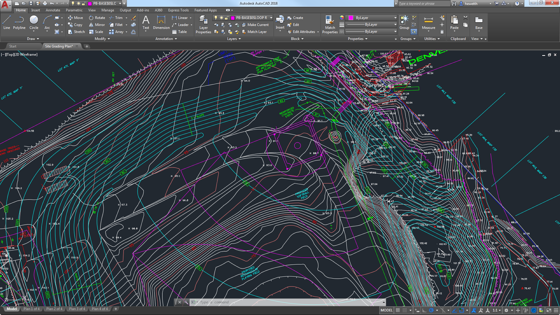The height and width of the screenshot is (315, 560).
Task: Select the Text tool in Annotation panel
Action: pos(146,22)
